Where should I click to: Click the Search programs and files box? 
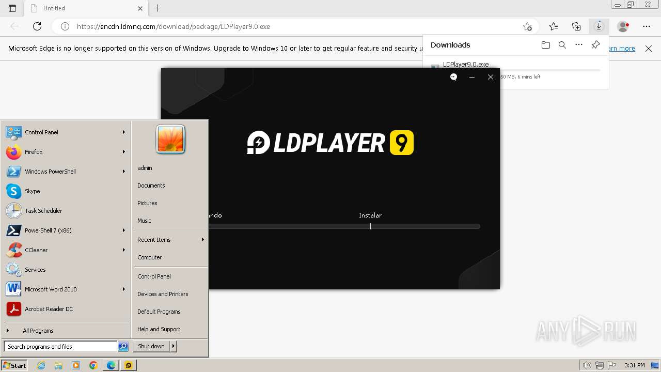[60, 347]
